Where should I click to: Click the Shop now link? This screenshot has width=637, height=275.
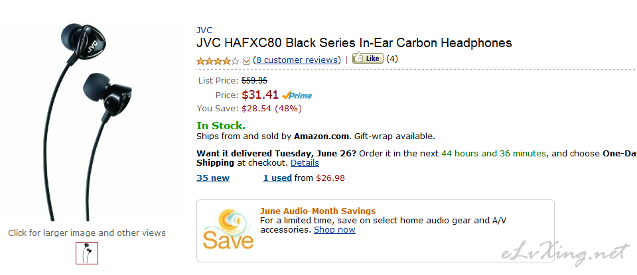pyautogui.click(x=334, y=229)
